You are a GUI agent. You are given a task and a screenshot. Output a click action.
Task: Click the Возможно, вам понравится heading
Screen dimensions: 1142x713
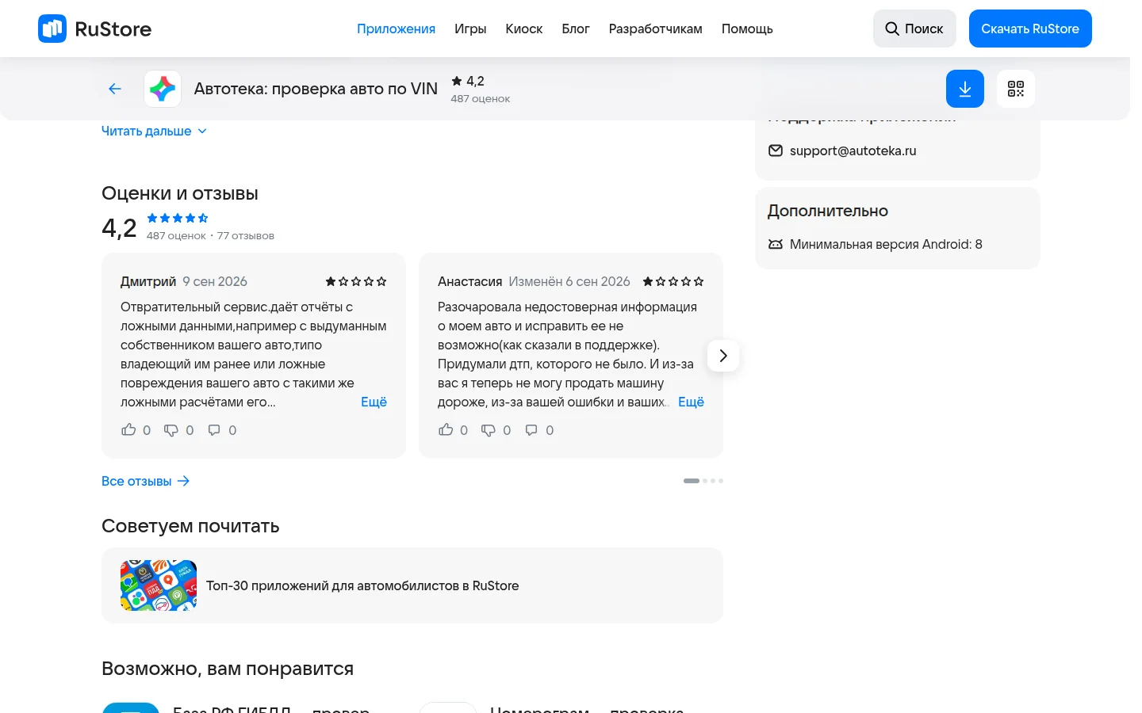point(228,669)
